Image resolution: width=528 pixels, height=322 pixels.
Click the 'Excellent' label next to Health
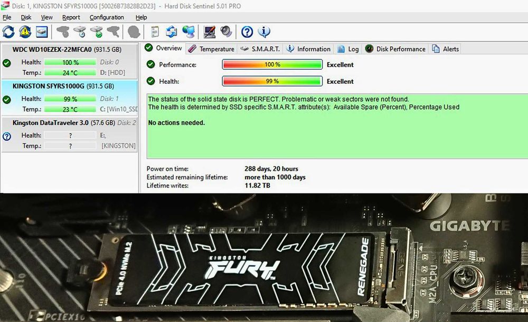click(340, 81)
